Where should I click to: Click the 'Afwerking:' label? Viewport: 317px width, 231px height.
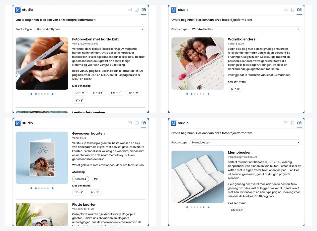click(x=79, y=172)
